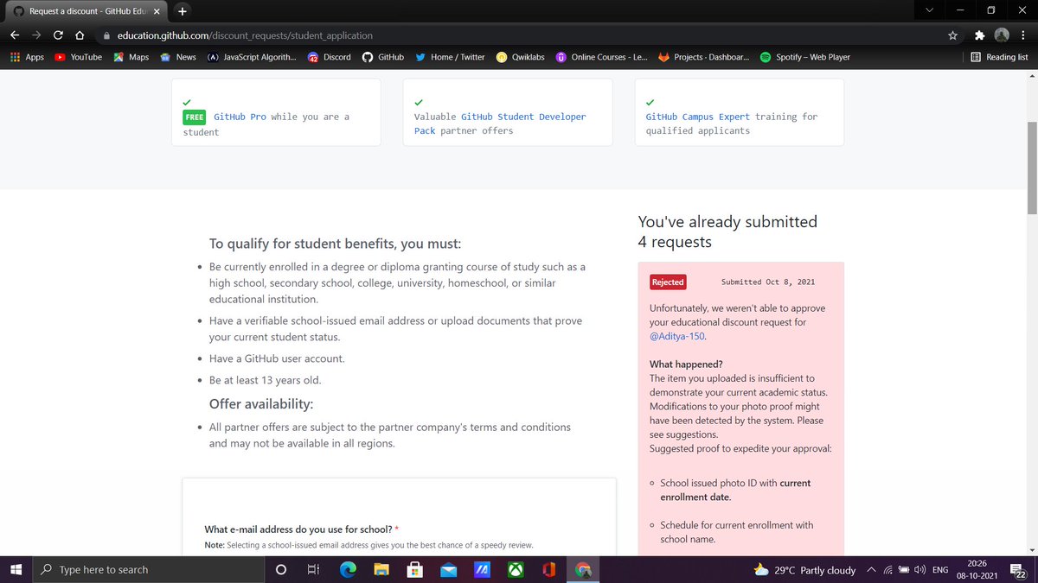The width and height of the screenshot is (1038, 583).
Task: Follow the GitHub Student Developer Pack link
Action: tap(500, 124)
